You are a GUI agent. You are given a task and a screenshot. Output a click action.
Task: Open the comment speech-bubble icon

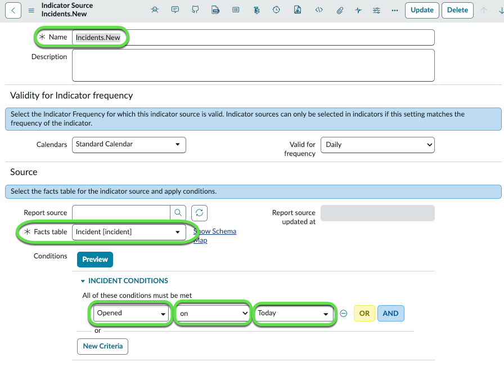click(175, 10)
